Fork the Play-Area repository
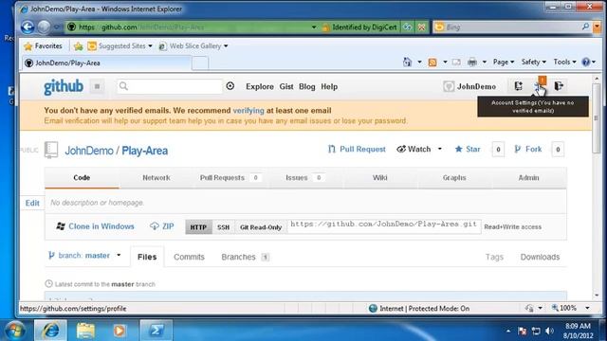The height and width of the screenshot is (341, 607). [x=528, y=150]
